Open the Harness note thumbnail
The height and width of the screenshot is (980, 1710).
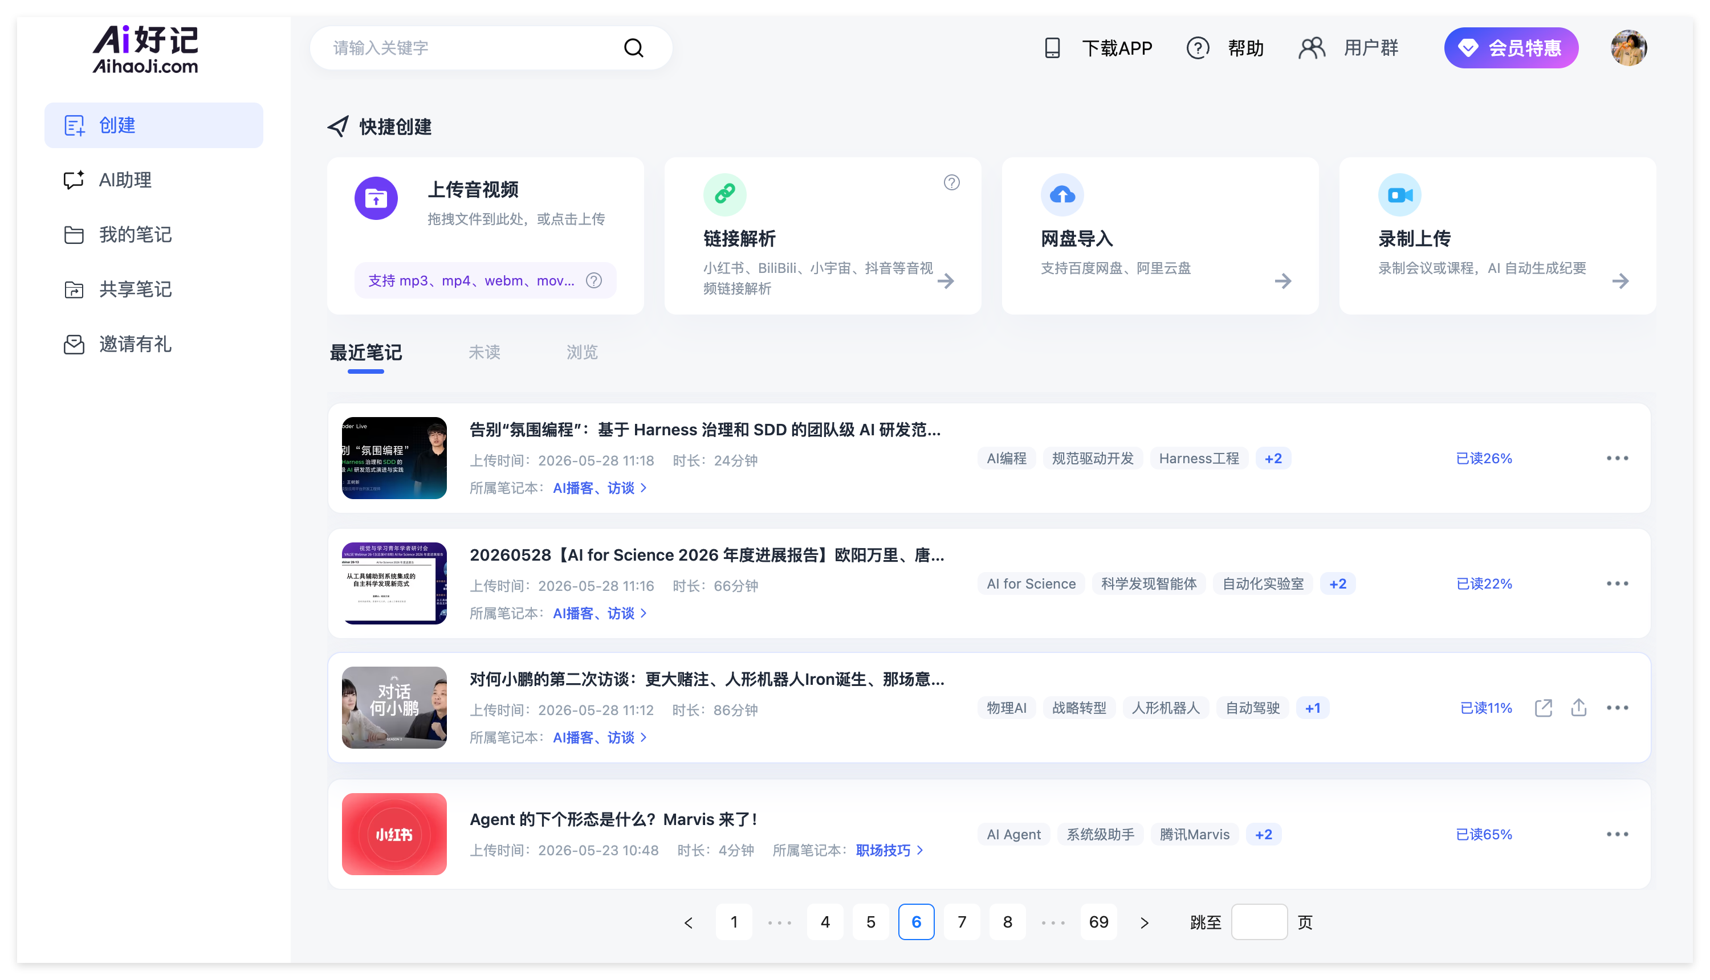(x=394, y=458)
